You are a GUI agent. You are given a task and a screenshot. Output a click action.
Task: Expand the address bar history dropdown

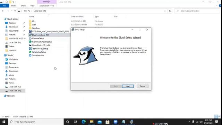(165, 11)
